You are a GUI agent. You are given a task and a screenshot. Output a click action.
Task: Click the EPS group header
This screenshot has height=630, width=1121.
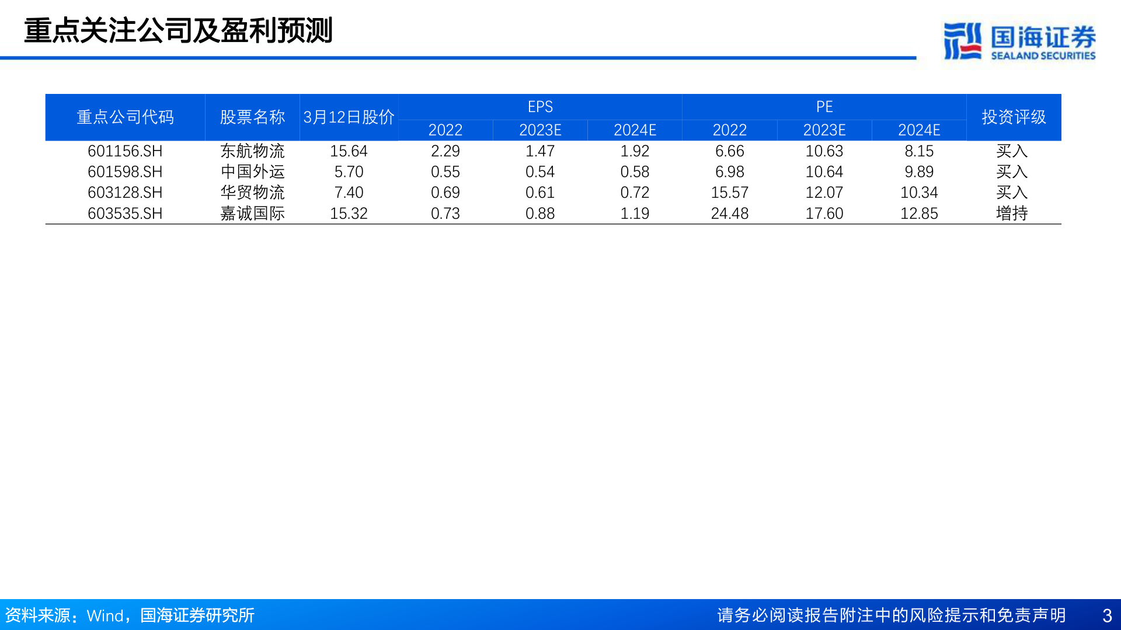point(540,107)
